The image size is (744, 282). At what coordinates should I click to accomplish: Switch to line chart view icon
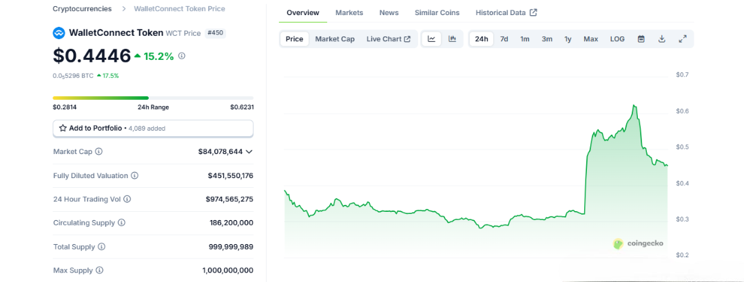coord(431,39)
